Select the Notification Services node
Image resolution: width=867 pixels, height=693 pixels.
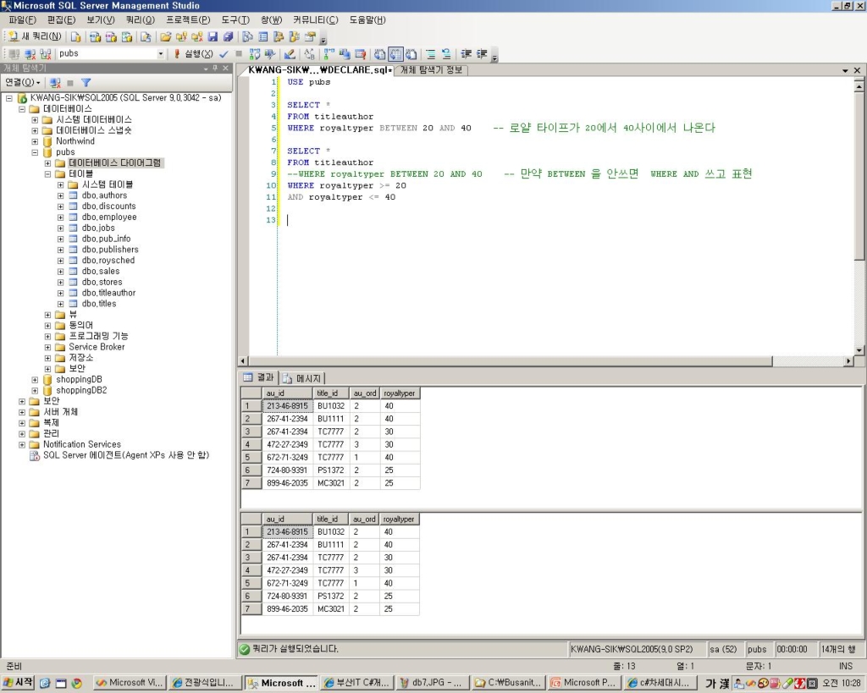[82, 444]
